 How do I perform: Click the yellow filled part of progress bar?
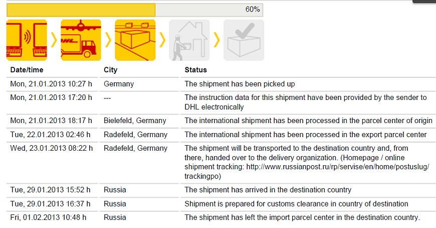coord(81,10)
